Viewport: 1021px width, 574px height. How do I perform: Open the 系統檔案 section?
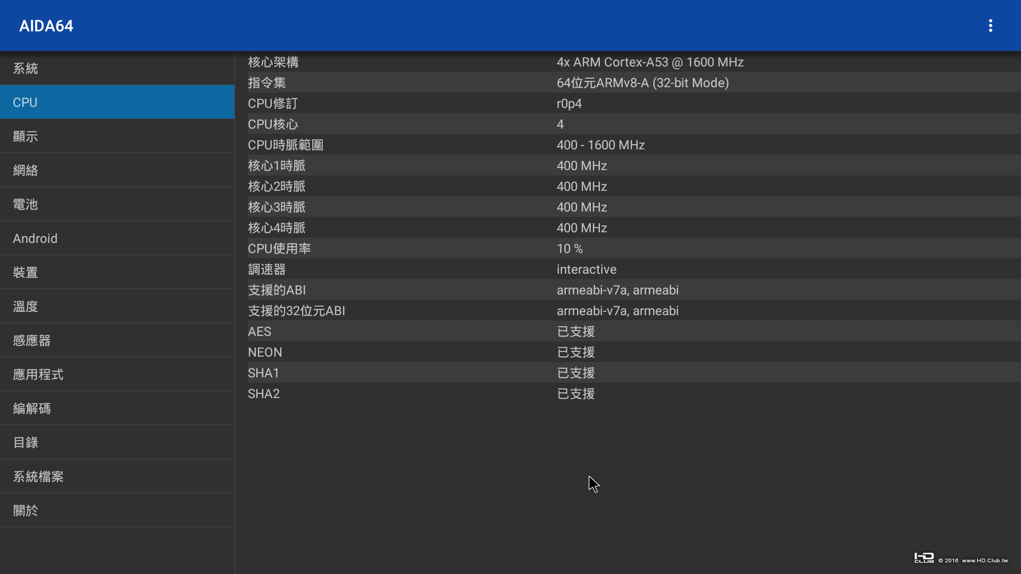point(117,477)
